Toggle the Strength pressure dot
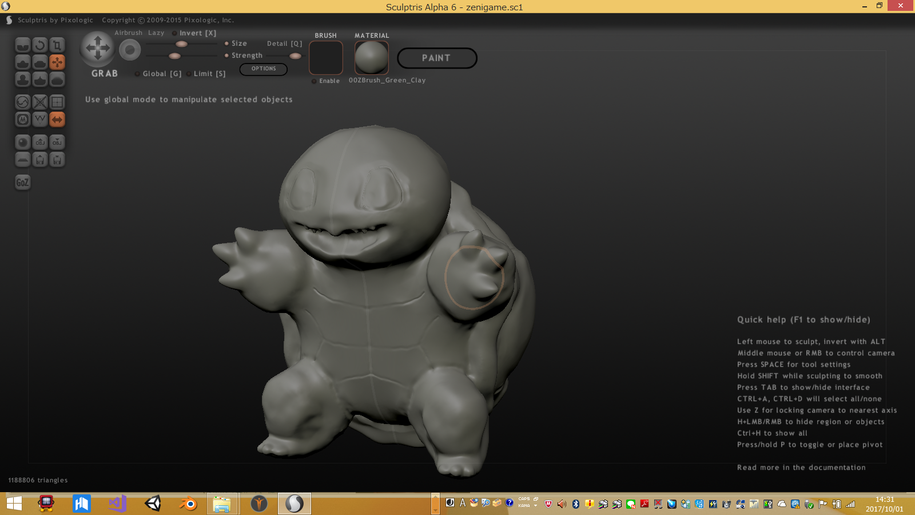This screenshot has width=915, height=515. pyautogui.click(x=226, y=56)
